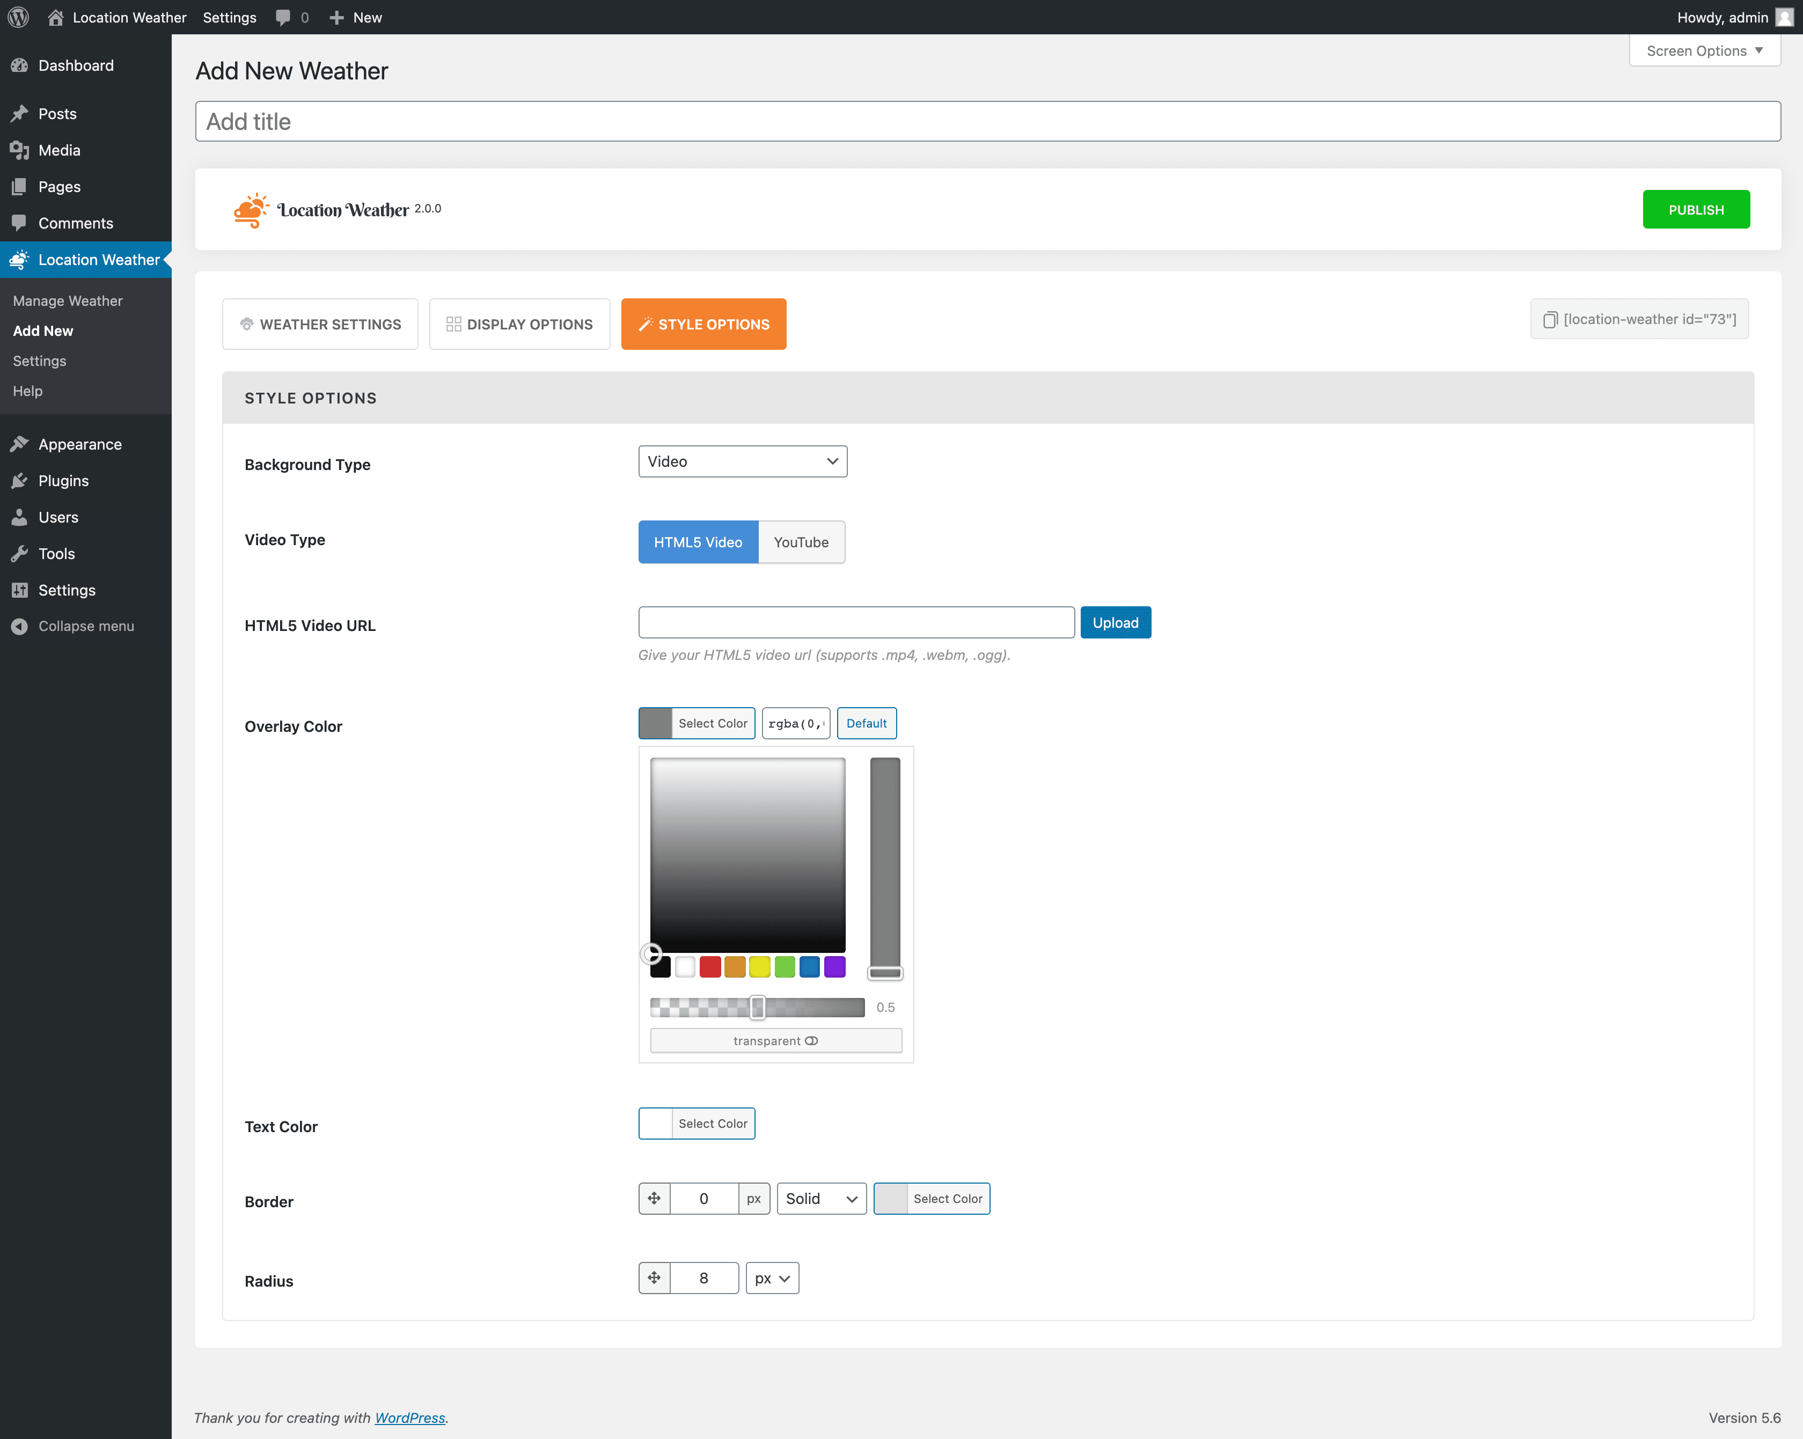Copy the location-weather shortcode
Screen dimensions: 1803x1439
[x=1639, y=319]
